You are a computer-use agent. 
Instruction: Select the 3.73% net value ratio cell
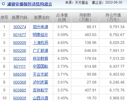click(62, 66)
